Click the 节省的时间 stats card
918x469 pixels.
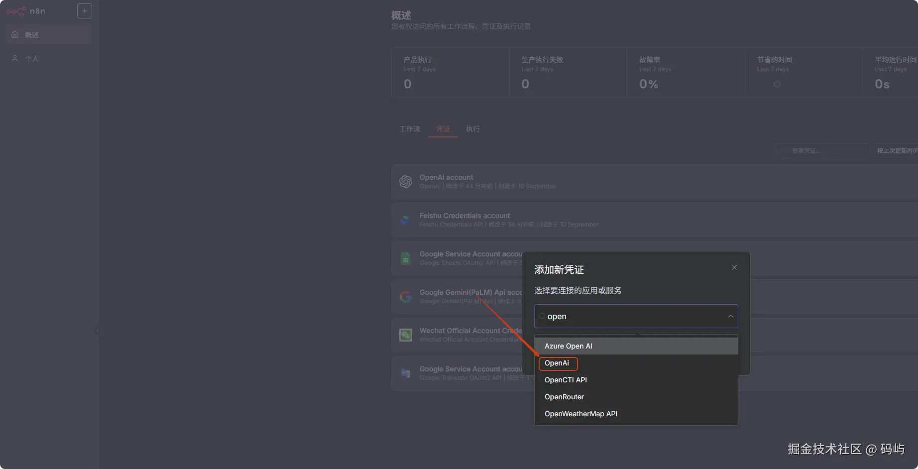click(804, 72)
